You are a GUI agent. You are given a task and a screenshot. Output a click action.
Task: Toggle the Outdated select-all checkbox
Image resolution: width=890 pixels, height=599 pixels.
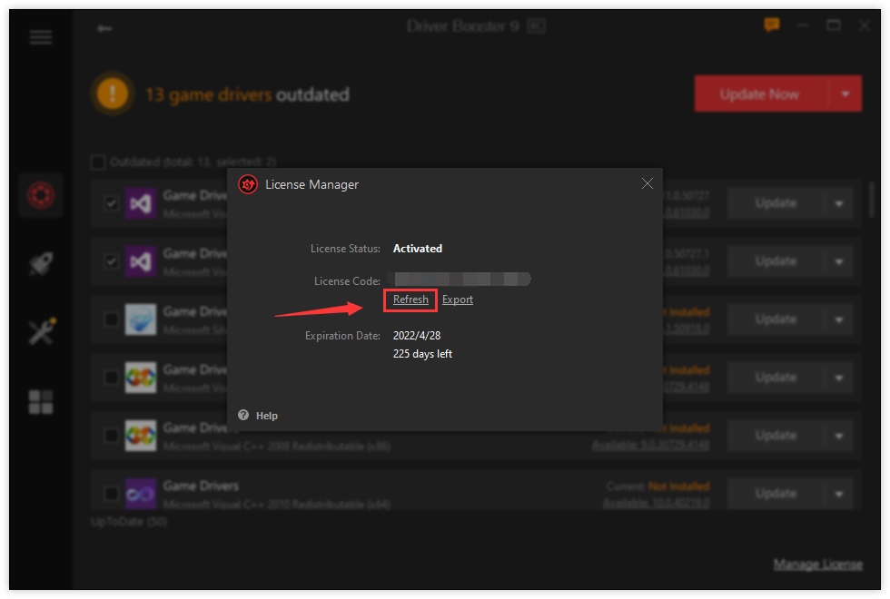(x=98, y=162)
